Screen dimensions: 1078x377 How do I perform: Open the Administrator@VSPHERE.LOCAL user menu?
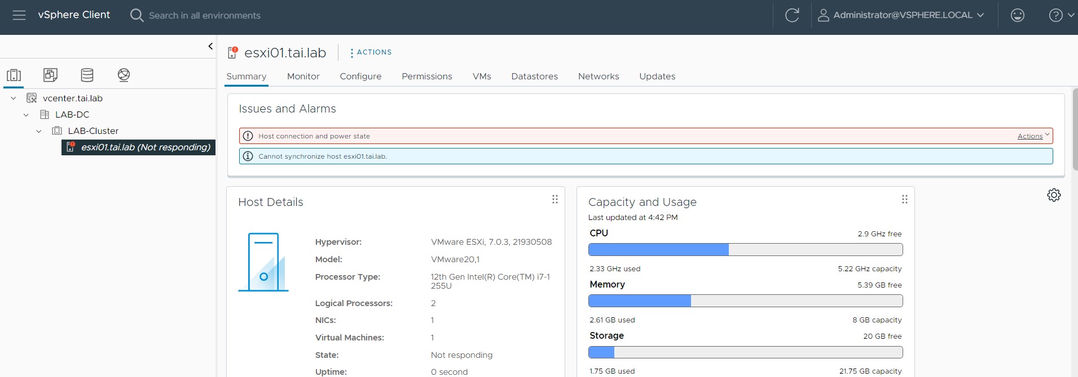(x=901, y=15)
